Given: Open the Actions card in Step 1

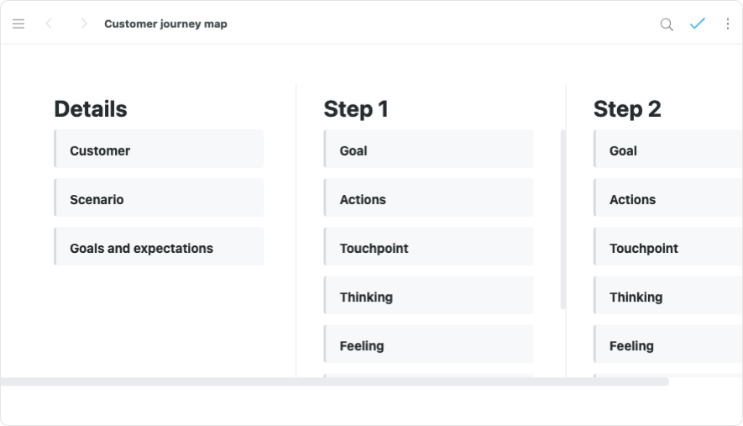Looking at the screenshot, I should pyautogui.click(x=428, y=198).
